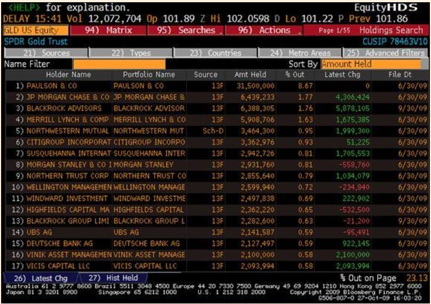The height and width of the screenshot is (304, 431).
Task: Click the UBS AG portfolio name cell
Action: tap(126, 232)
